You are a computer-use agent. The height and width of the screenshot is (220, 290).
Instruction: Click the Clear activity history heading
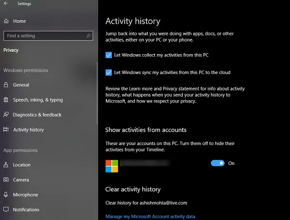[x=133, y=189]
